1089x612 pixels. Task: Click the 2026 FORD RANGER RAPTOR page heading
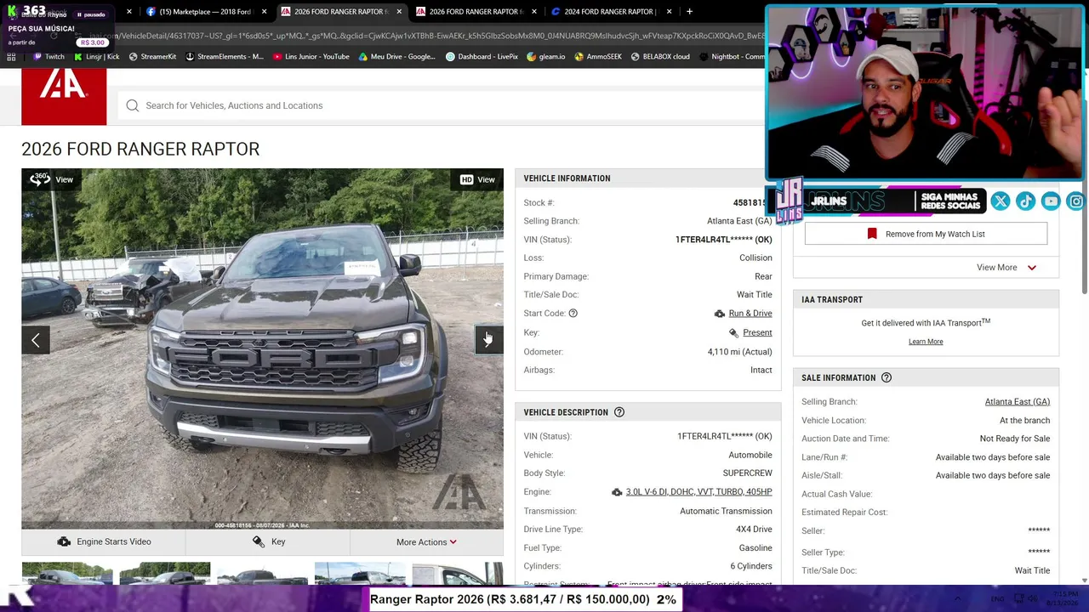[140, 149]
